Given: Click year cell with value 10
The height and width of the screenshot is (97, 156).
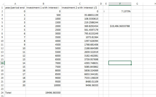Looking at the screenshot, I should click(x=15, y=48).
